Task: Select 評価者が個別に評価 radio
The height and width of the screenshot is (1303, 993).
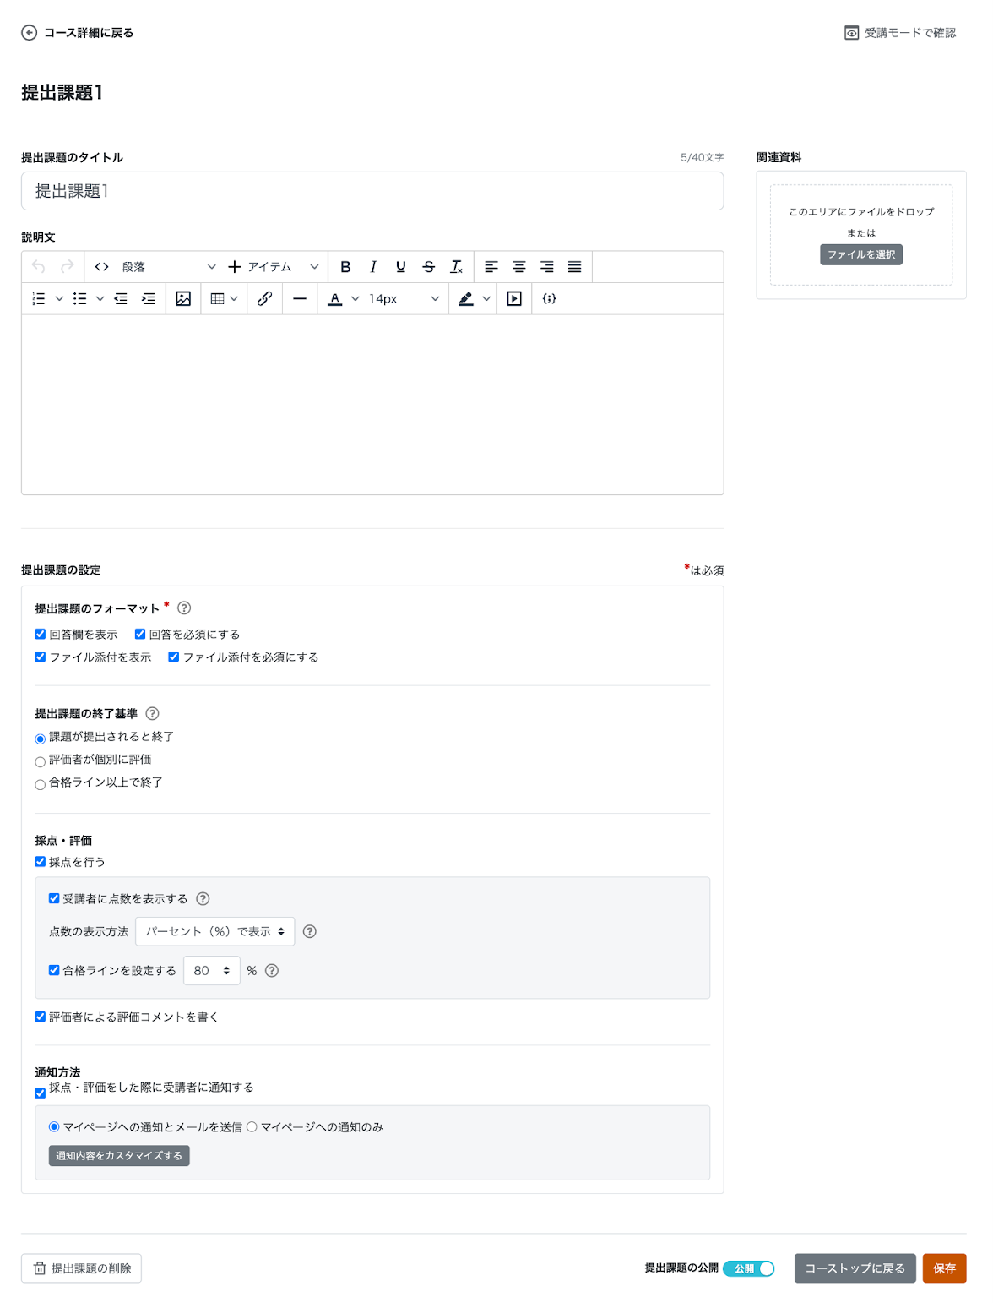Action: point(41,762)
